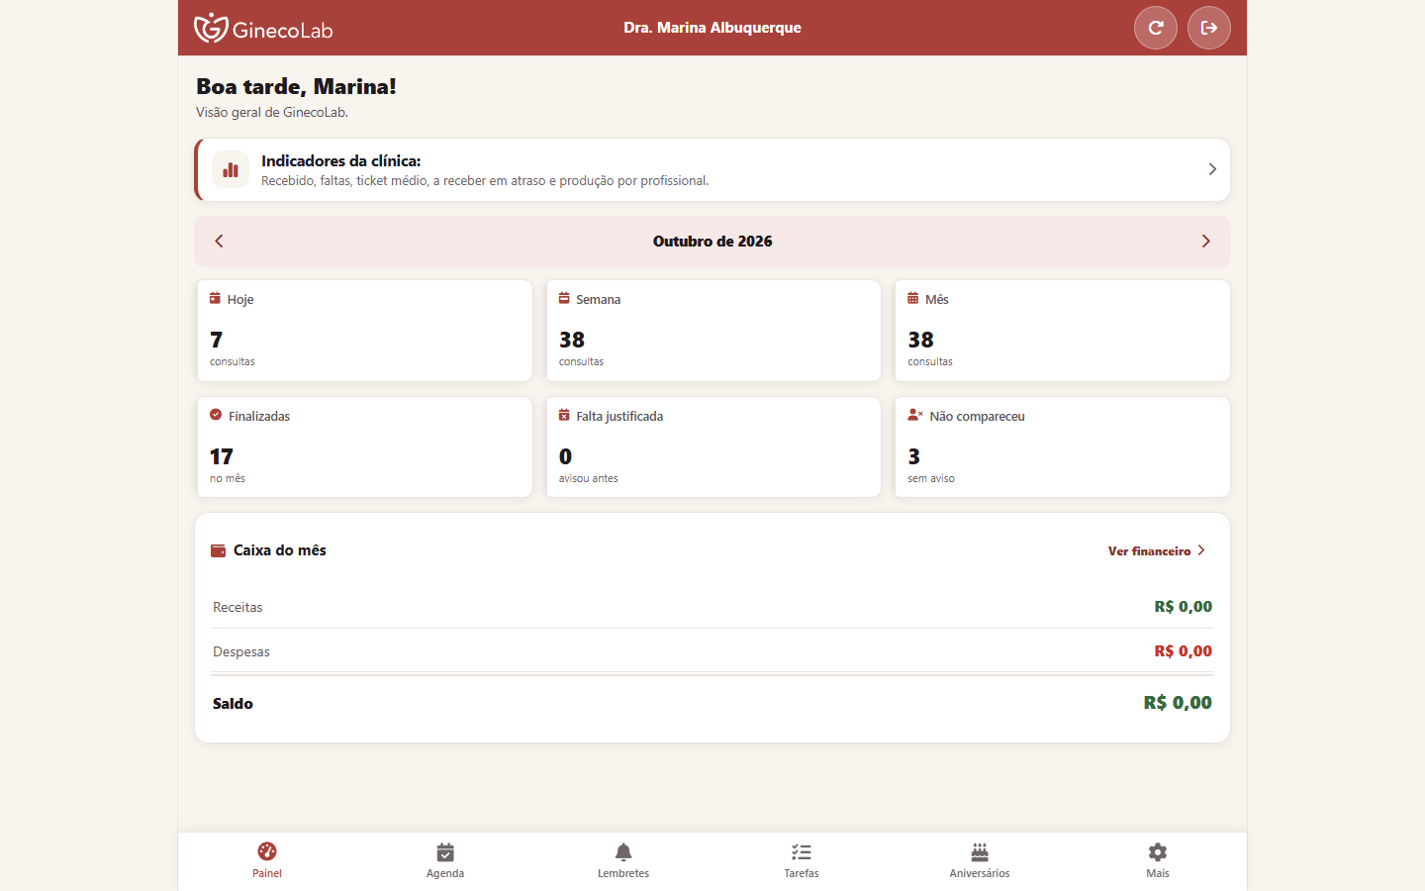The width and height of the screenshot is (1425, 891).
Task: Open the Semana consultas card
Action: (713, 331)
